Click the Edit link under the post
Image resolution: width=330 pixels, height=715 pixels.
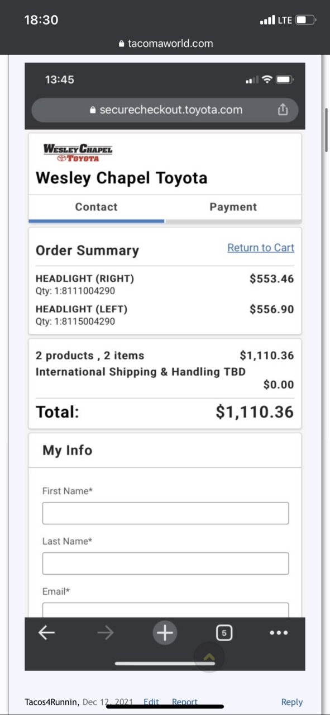click(151, 702)
